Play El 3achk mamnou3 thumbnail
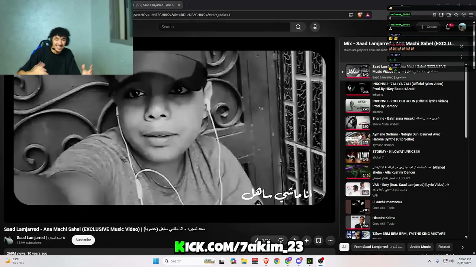This screenshot has height=267, width=476. [358, 207]
